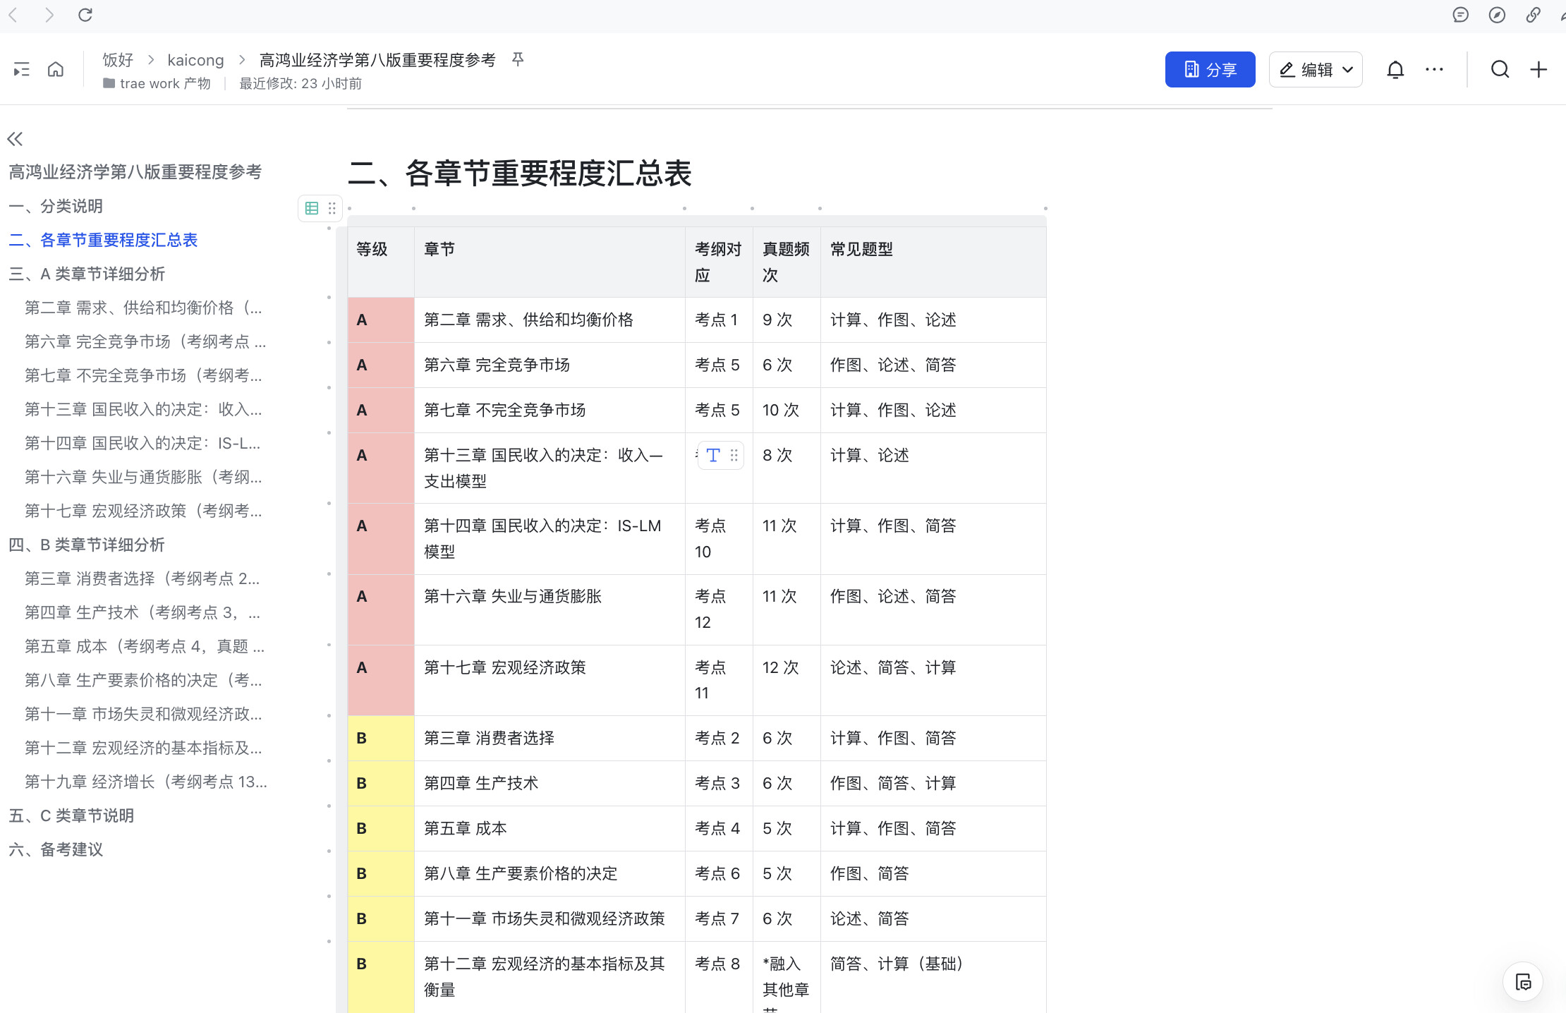Image resolution: width=1566 pixels, height=1013 pixels.
Task: Click the cell 第七章 不完全竞争市场
Action: [550, 410]
